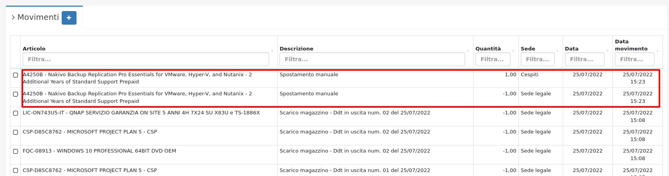Focus the Descrizione filter field

372,59
